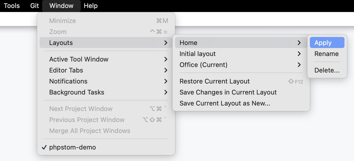Open the Tools menu
Viewport: 354px width, 161px height.
click(12, 6)
